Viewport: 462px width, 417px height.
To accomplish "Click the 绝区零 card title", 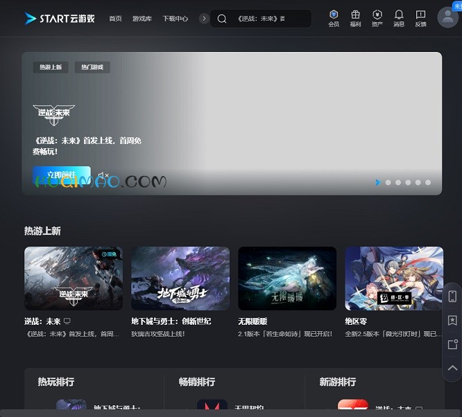I will (x=356, y=321).
